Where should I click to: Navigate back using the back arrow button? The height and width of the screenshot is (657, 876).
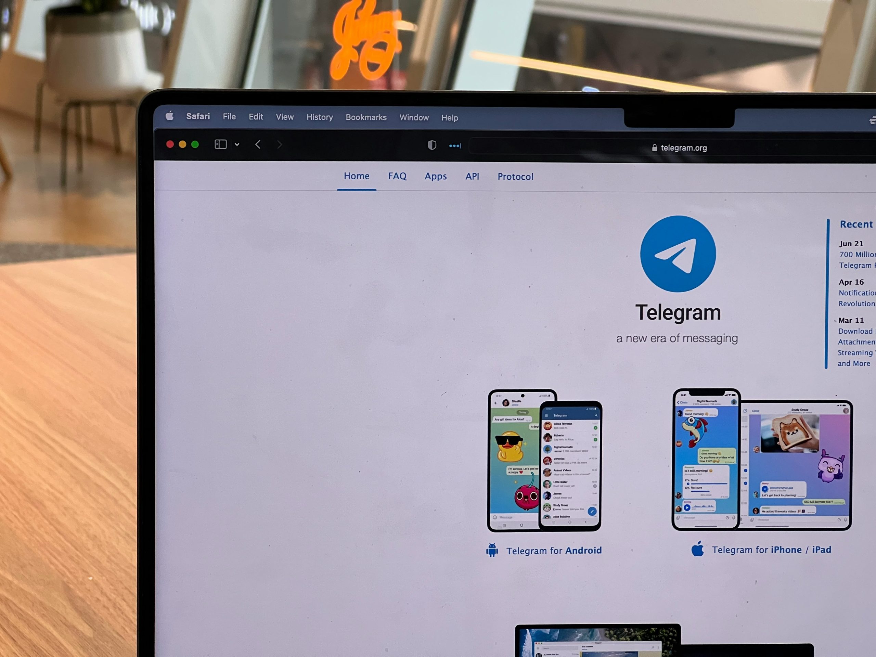click(259, 144)
